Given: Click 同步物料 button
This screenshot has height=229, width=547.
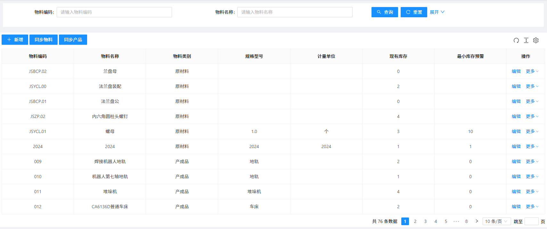Looking at the screenshot, I should (44, 40).
